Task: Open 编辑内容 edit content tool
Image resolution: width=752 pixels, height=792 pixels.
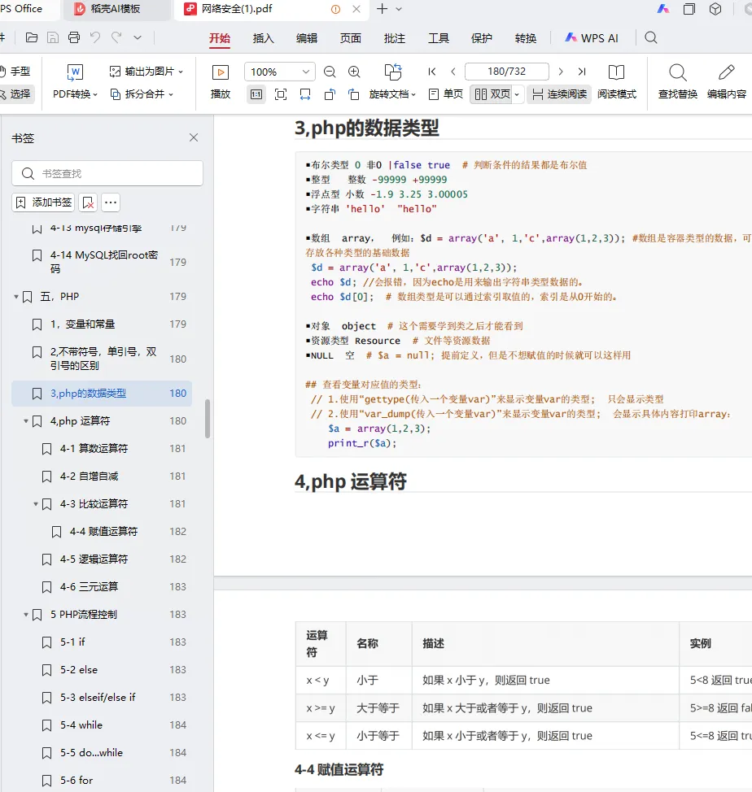Action: 726,82
